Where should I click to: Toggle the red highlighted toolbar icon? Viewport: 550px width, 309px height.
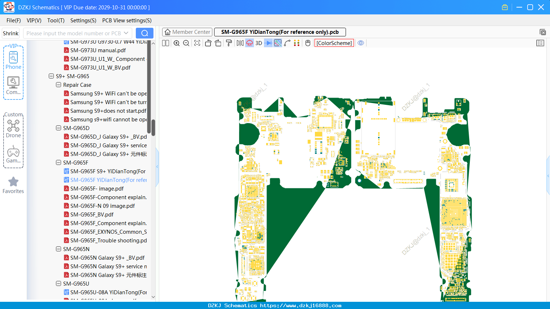250,43
